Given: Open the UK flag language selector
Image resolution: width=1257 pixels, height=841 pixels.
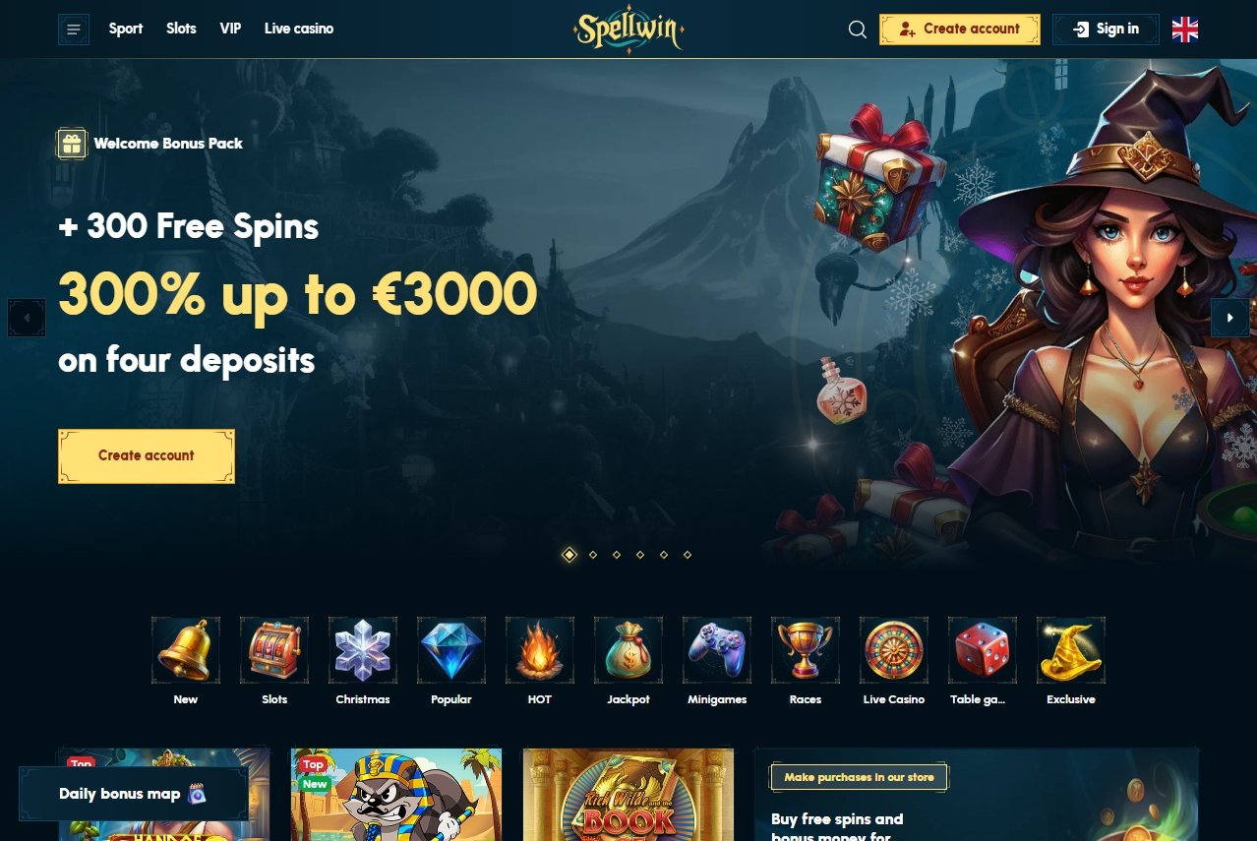Looking at the screenshot, I should pyautogui.click(x=1185, y=30).
